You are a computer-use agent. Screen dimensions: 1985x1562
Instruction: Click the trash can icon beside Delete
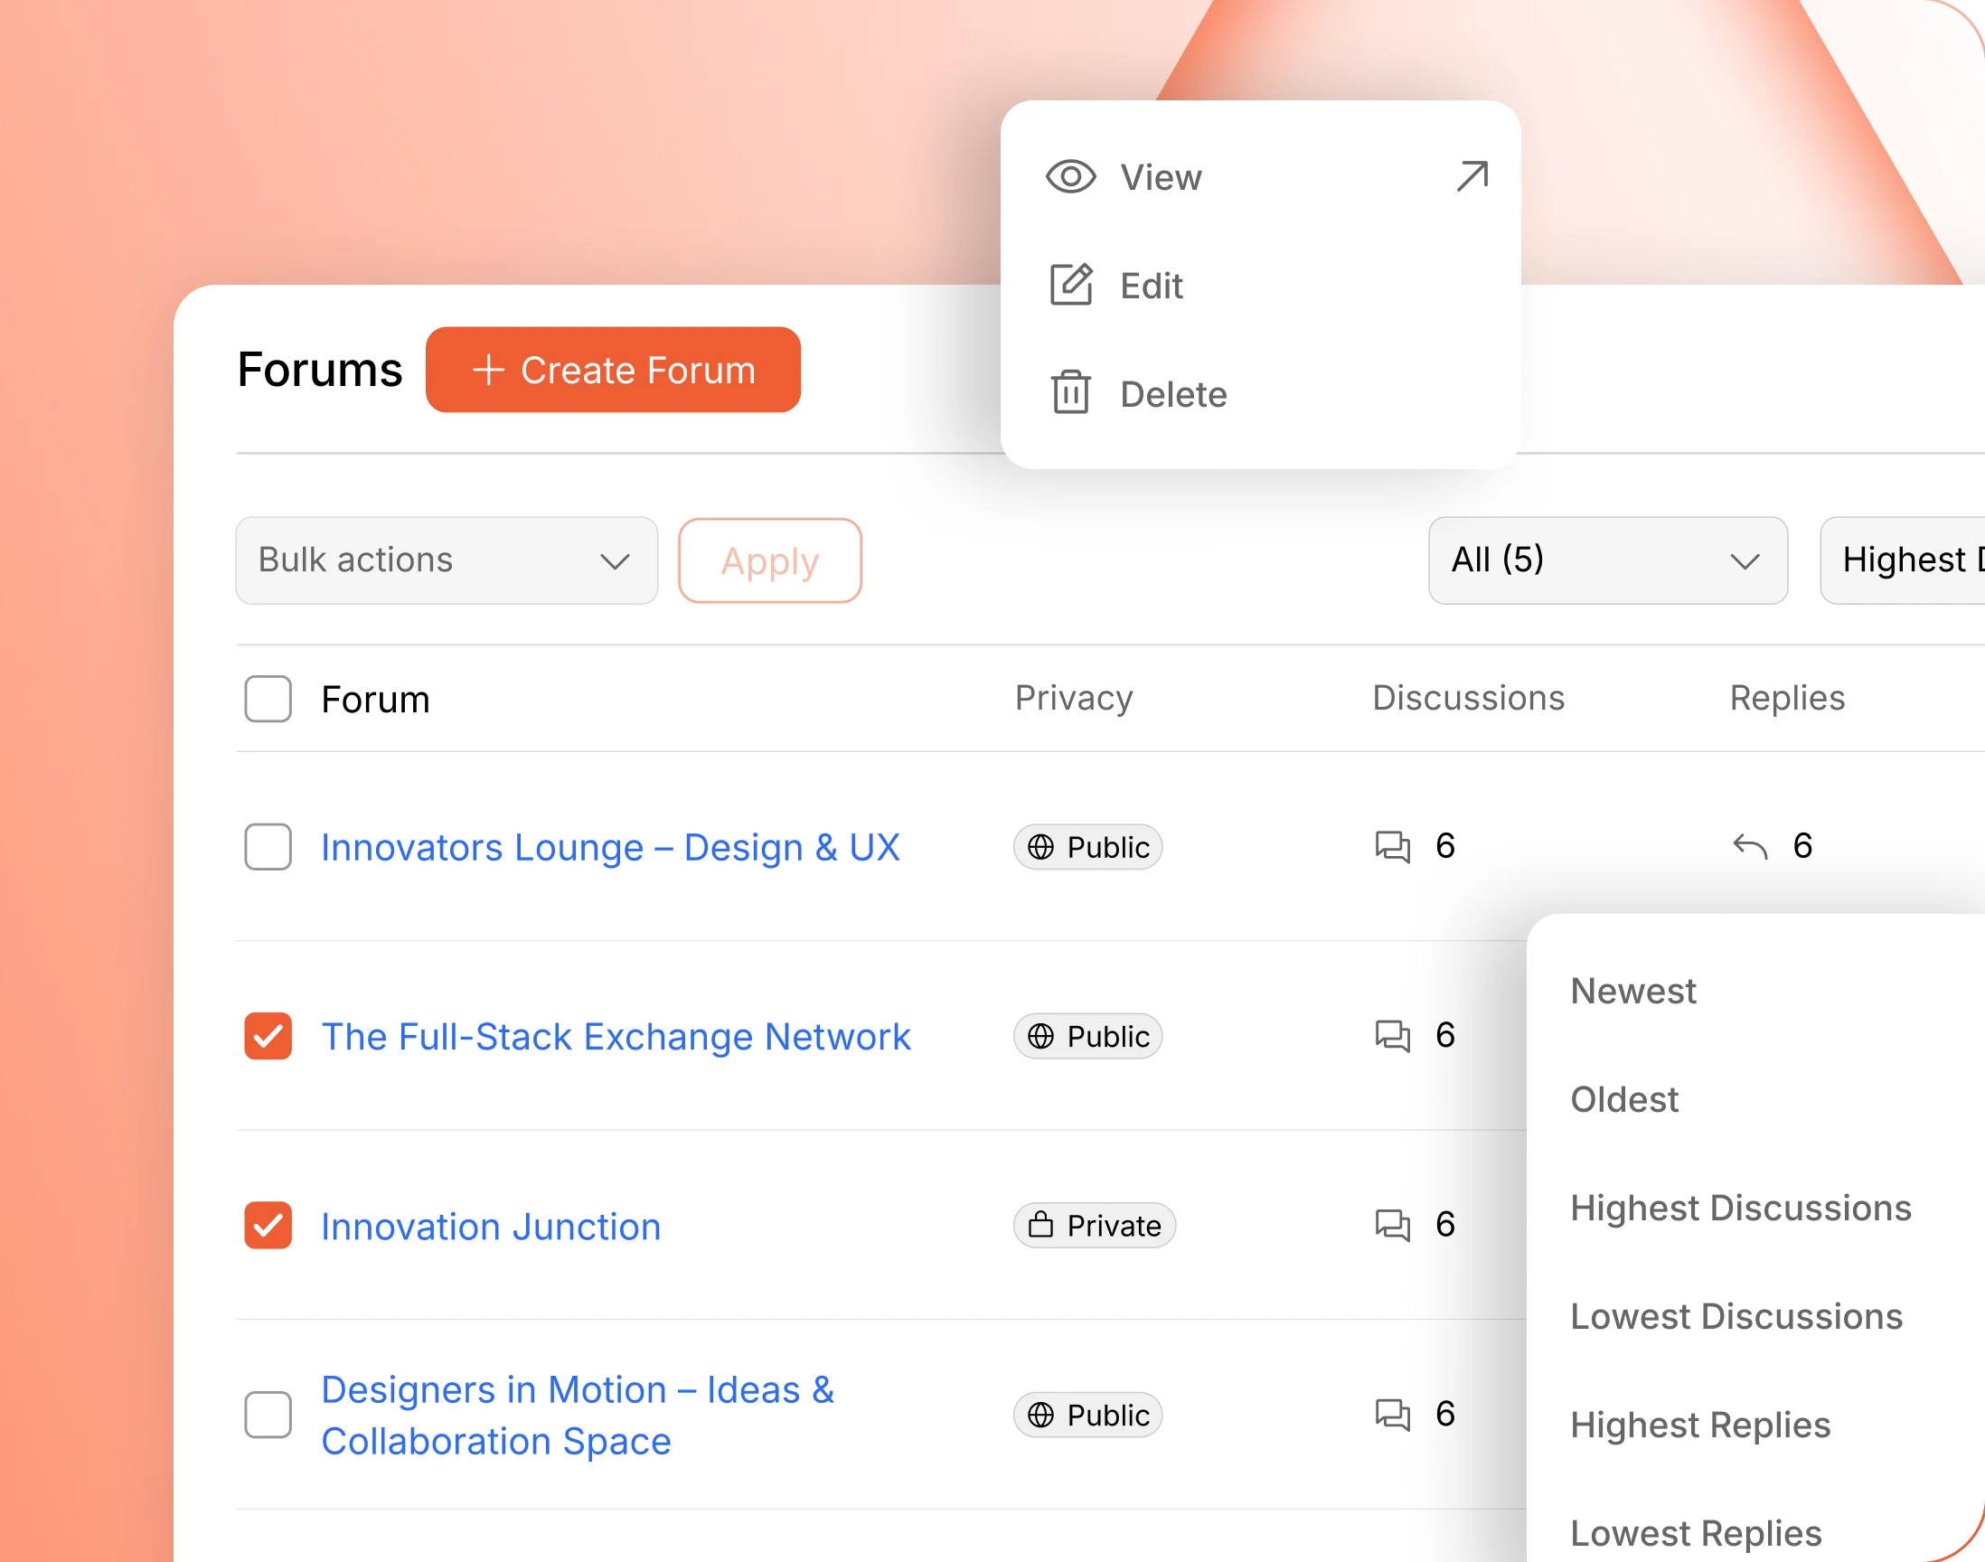pos(1069,392)
